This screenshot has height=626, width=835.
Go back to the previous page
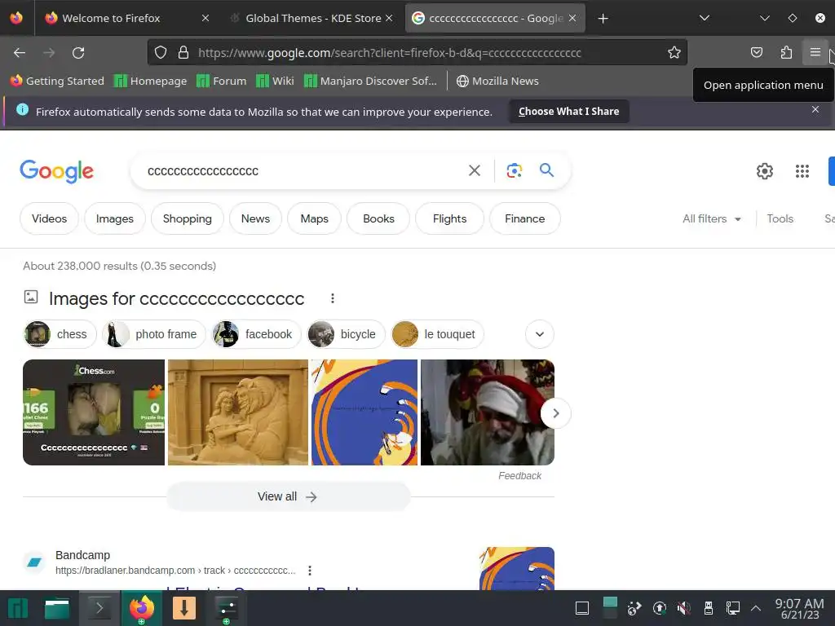click(x=20, y=53)
